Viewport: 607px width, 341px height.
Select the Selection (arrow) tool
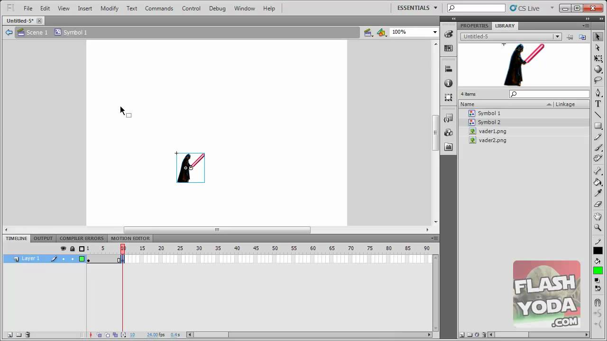pos(598,37)
